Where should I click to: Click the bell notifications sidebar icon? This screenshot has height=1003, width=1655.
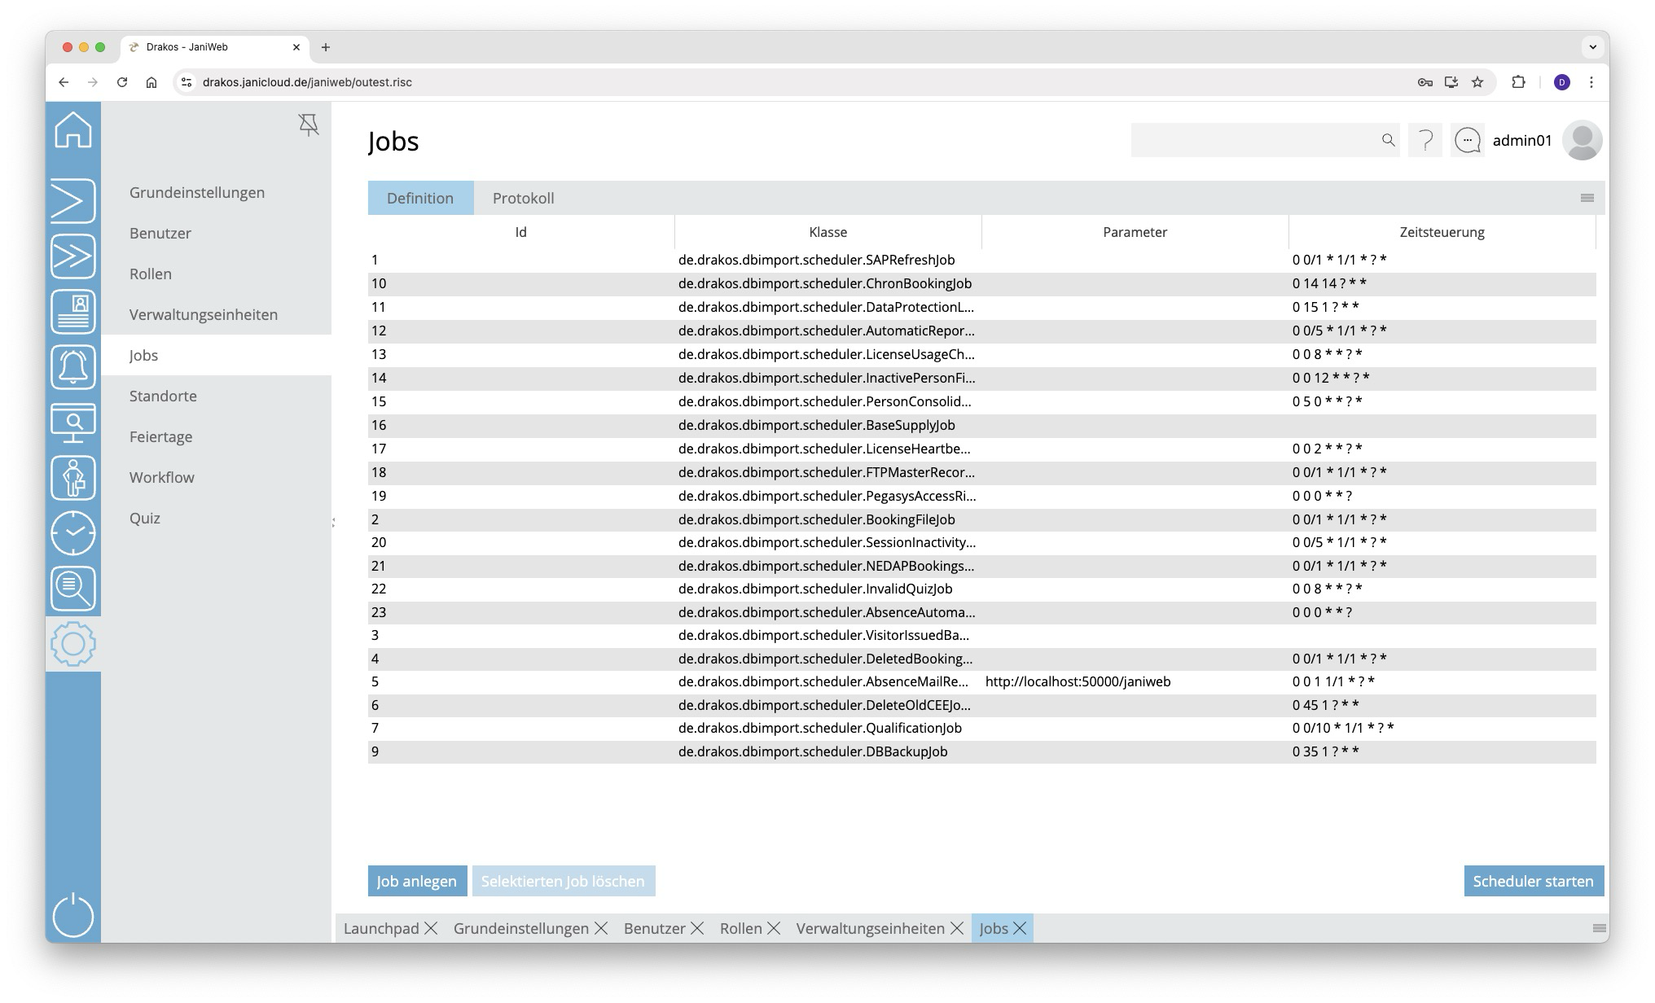pyautogui.click(x=73, y=367)
